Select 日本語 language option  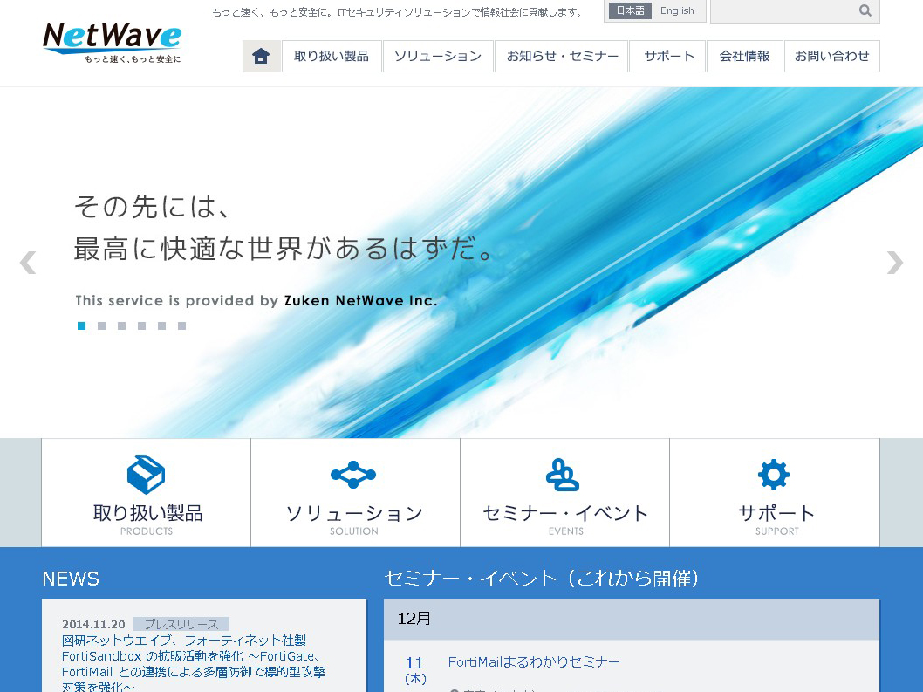click(630, 11)
